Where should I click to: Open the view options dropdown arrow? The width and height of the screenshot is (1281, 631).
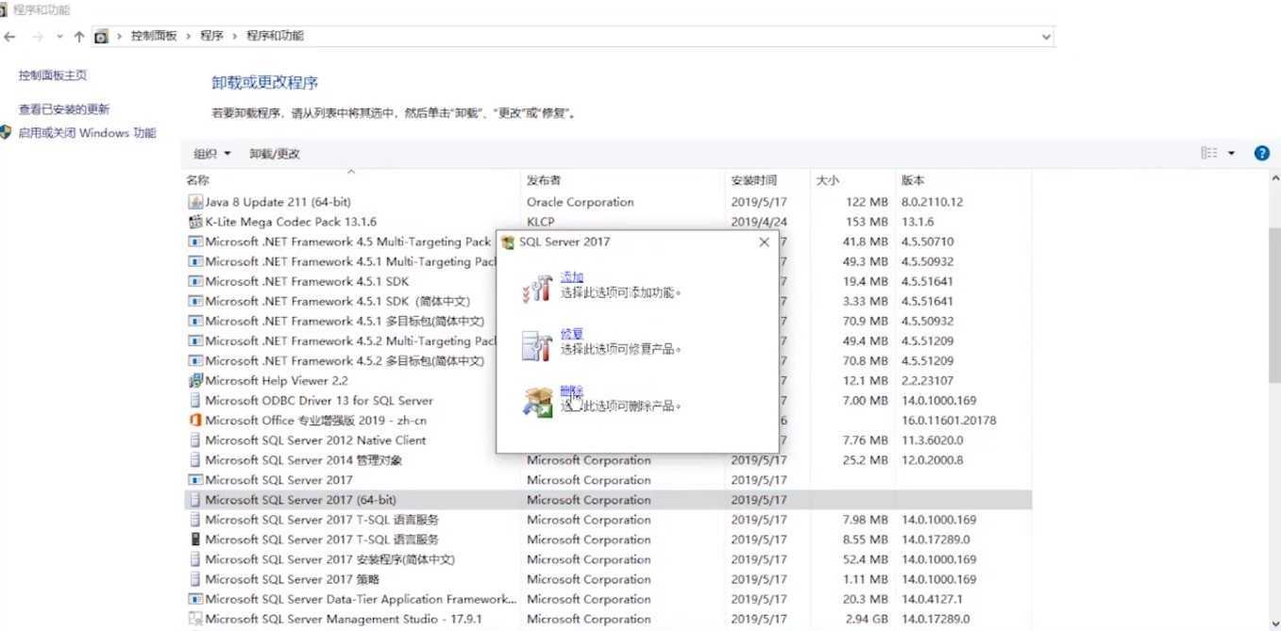pos(1232,154)
